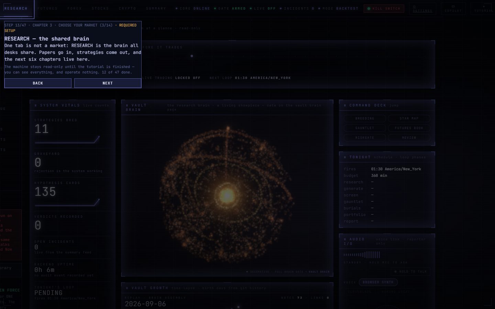The width and height of the screenshot is (495, 309).
Task: Click the LIVE OFF status indicator
Action: pyautogui.click(x=263, y=9)
